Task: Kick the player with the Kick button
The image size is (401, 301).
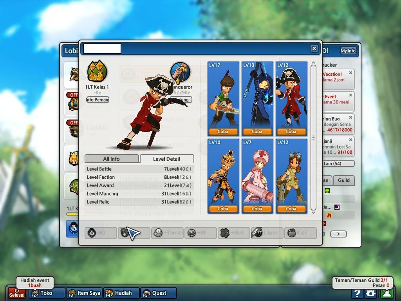Action: click(x=300, y=233)
